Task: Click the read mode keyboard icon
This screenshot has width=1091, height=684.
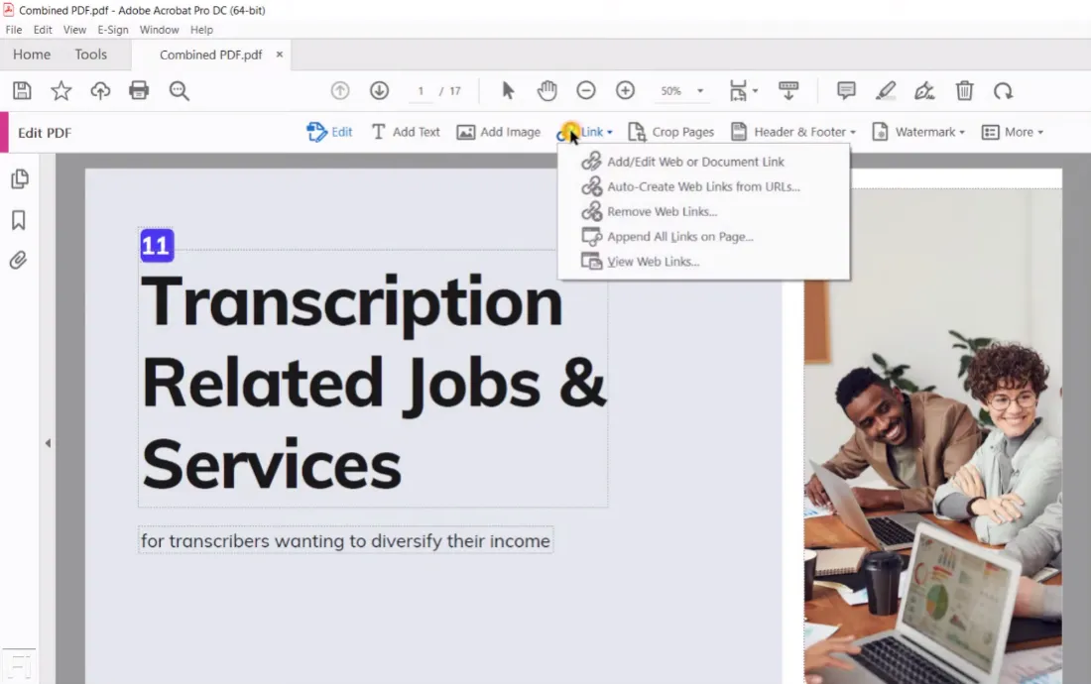Action: 788,90
